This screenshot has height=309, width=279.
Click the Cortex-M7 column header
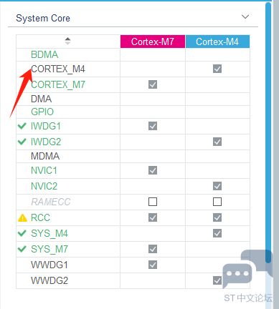pyautogui.click(x=153, y=41)
